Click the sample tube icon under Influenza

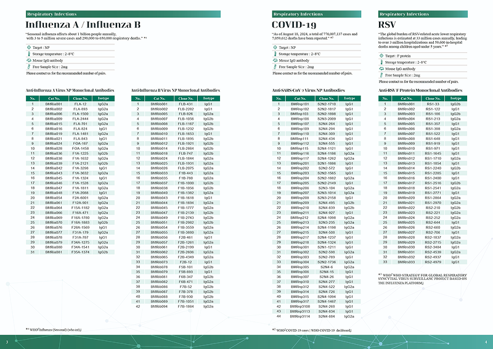click(x=29, y=67)
